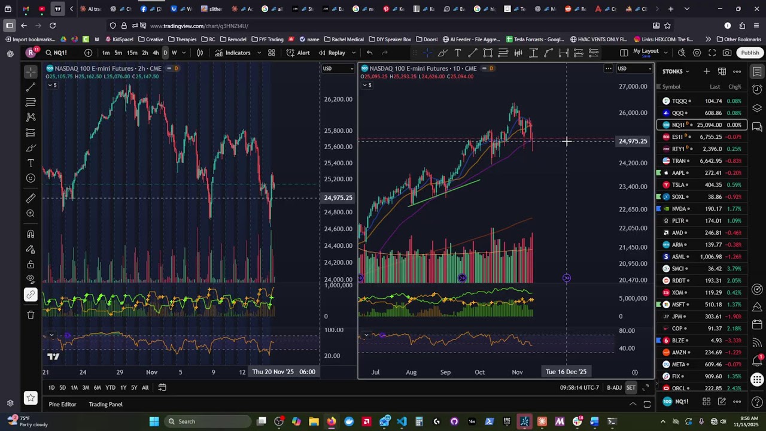
Task: Open the three-dots menu on 1D chart
Action: (608, 68)
